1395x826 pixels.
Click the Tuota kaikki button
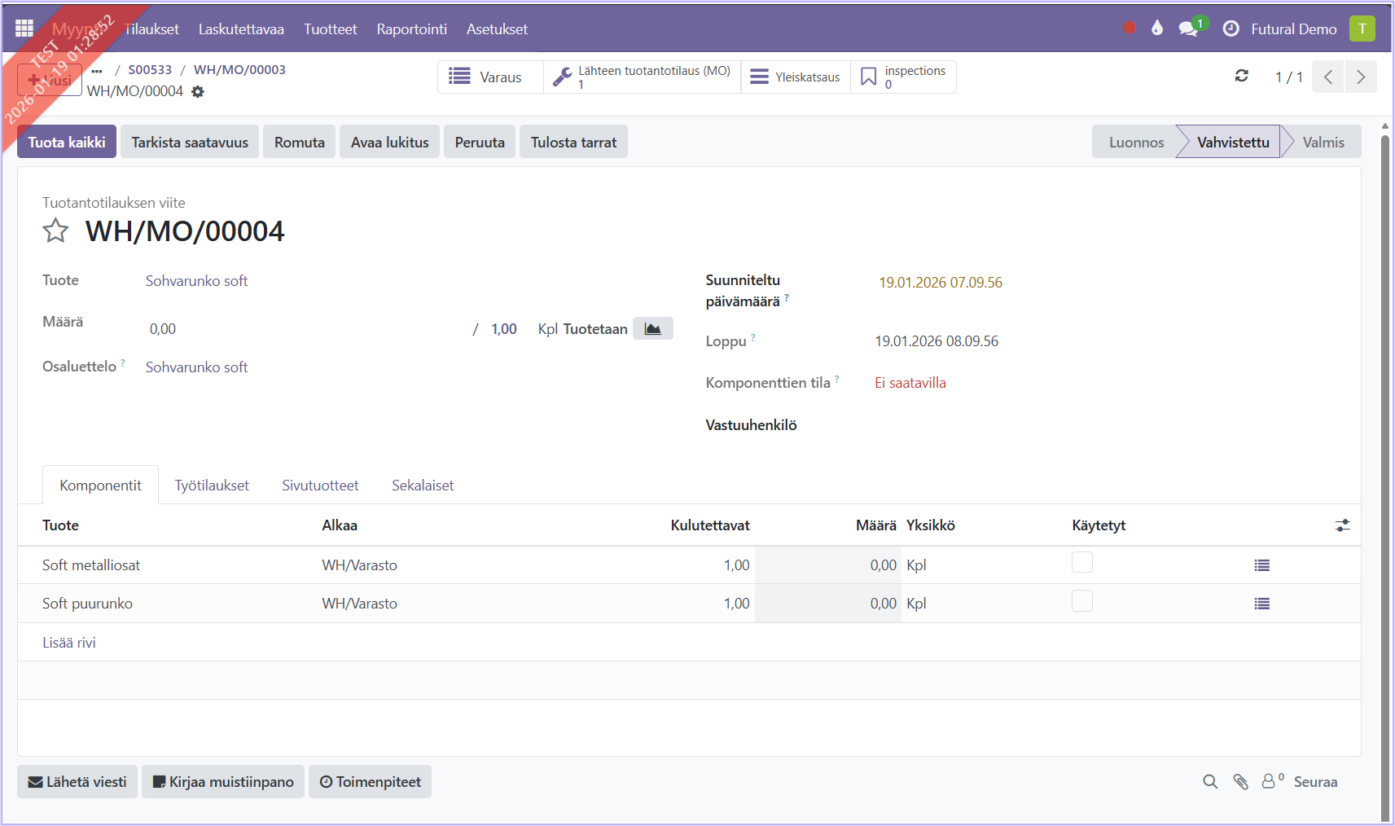point(67,142)
